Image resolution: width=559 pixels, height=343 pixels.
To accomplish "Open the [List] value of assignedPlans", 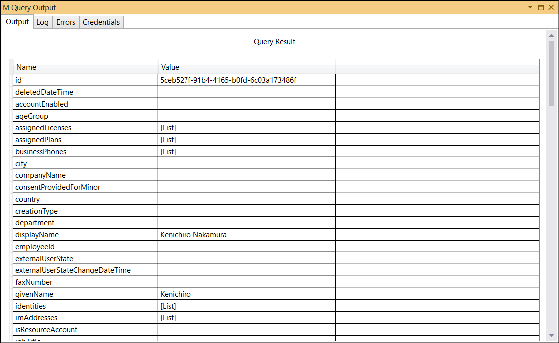I will tap(246, 140).
